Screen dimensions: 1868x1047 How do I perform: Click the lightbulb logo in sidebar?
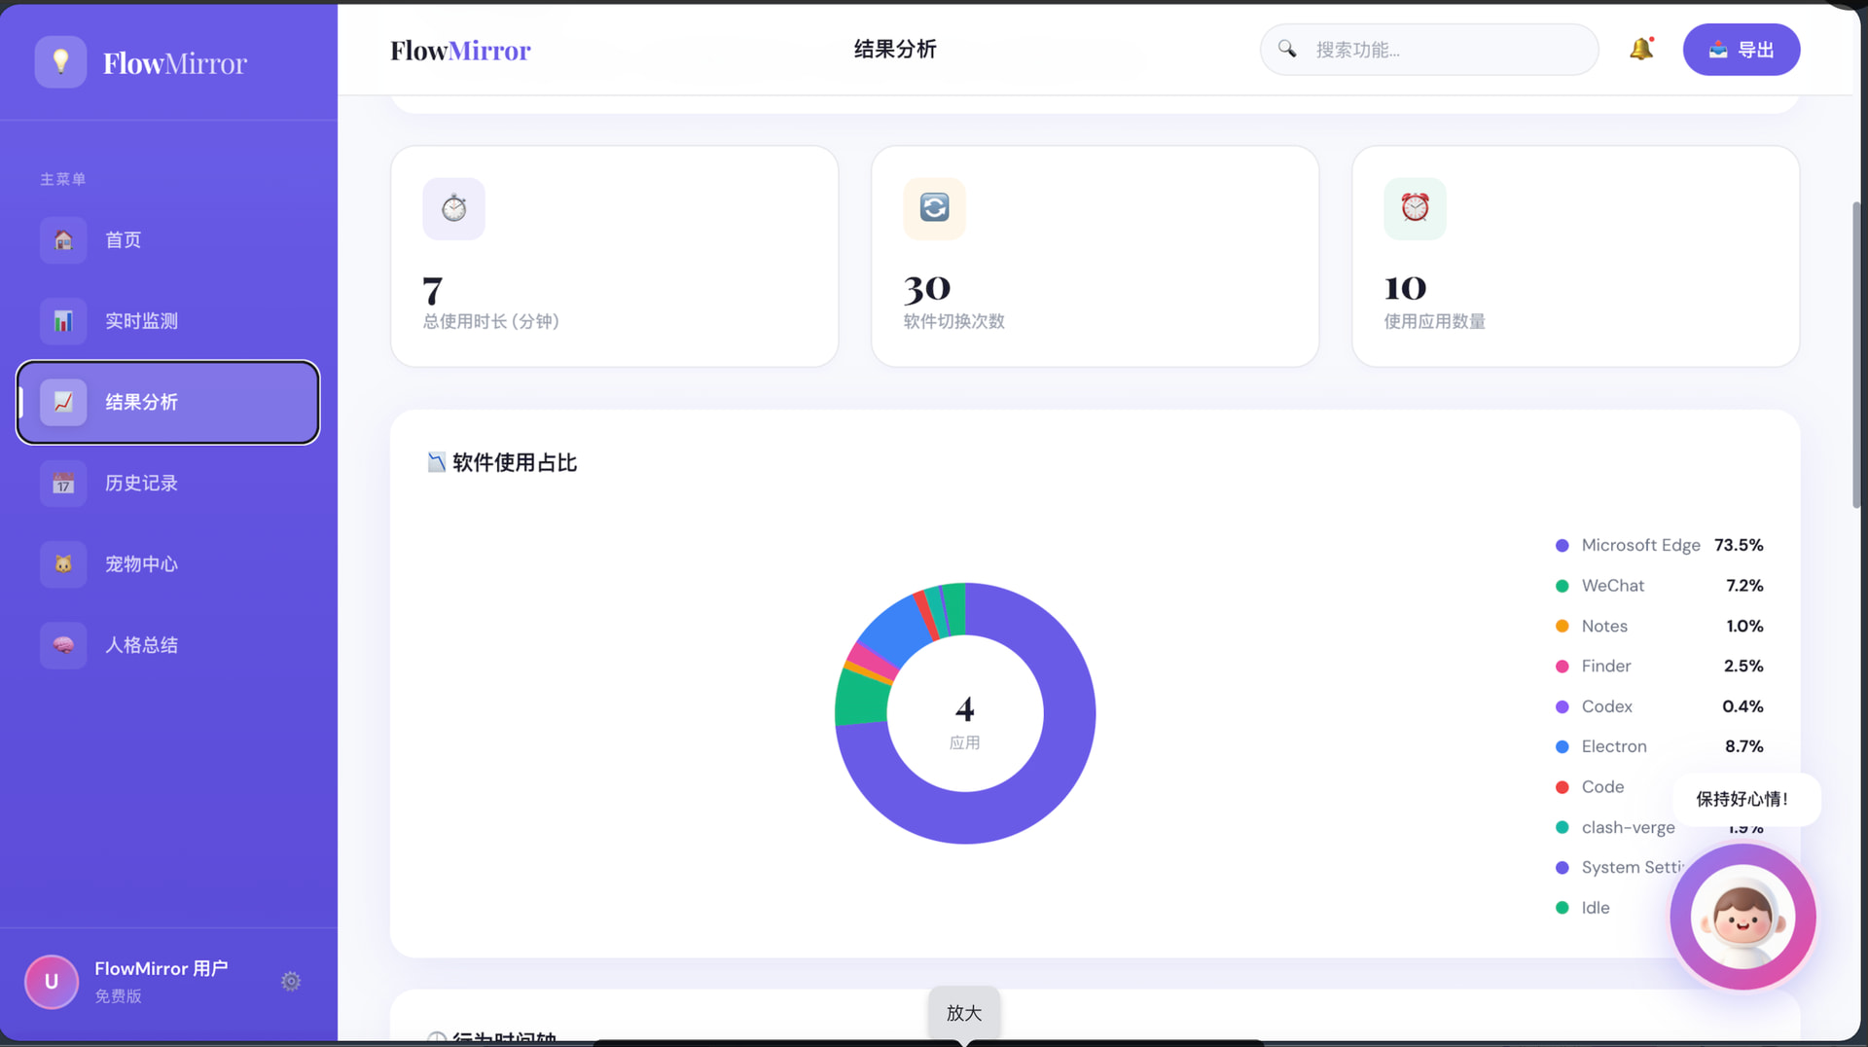[60, 62]
